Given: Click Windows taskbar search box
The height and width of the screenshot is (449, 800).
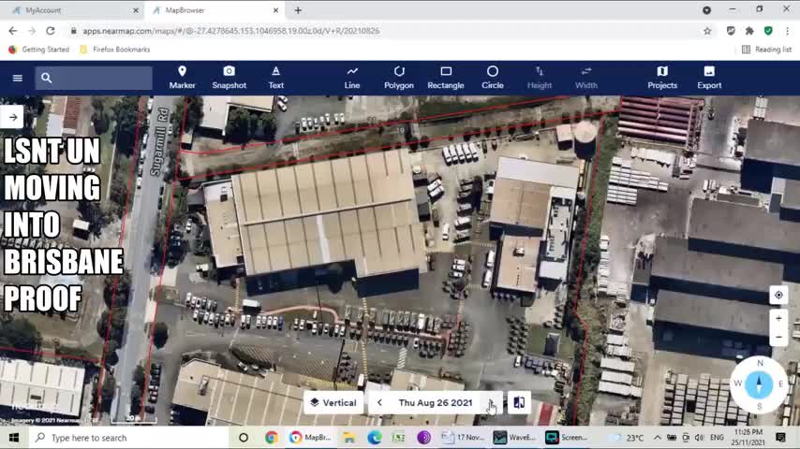Looking at the screenshot, I should click(x=127, y=438).
